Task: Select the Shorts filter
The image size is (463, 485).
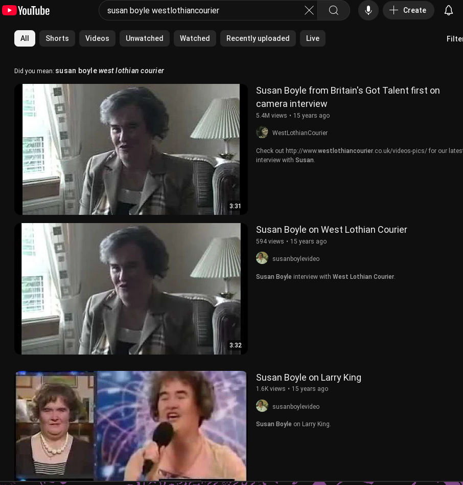Action: 57,38
